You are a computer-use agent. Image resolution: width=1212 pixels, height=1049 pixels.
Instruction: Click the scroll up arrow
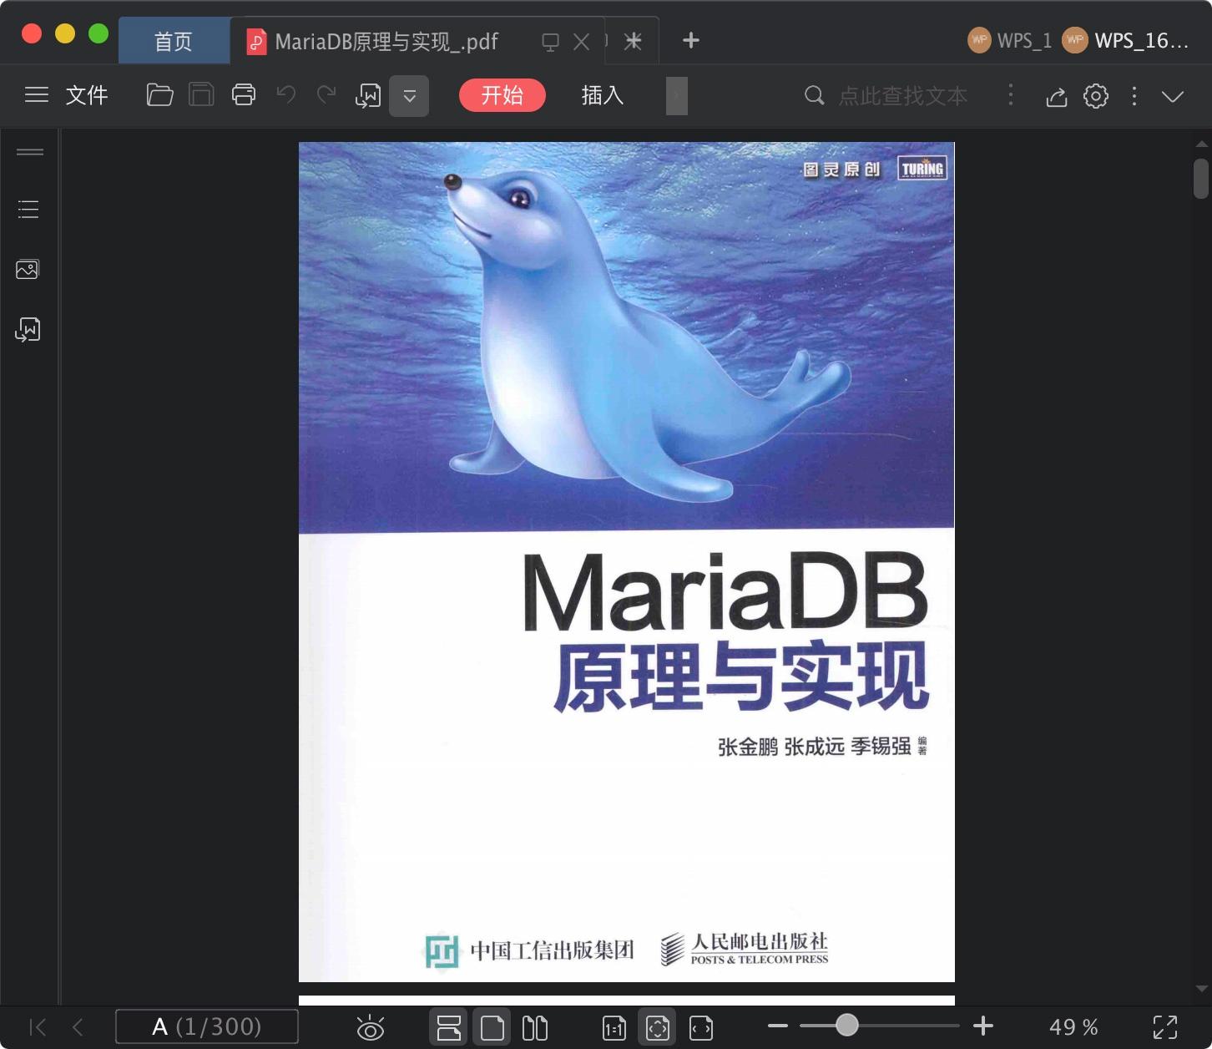pos(1201,145)
